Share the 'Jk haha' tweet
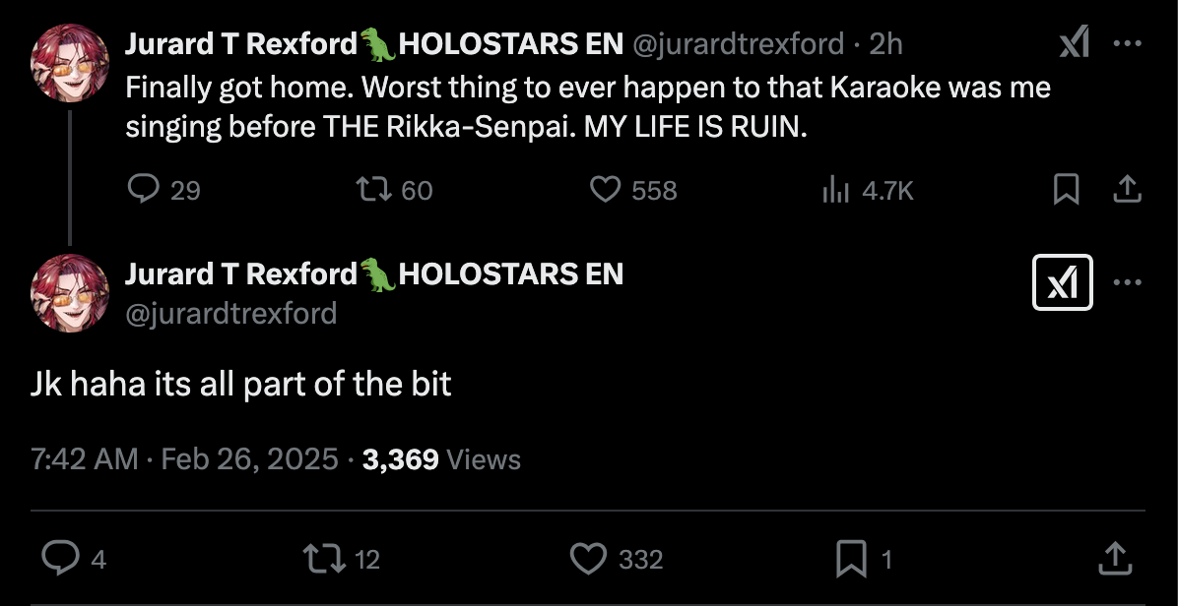 click(x=1115, y=559)
